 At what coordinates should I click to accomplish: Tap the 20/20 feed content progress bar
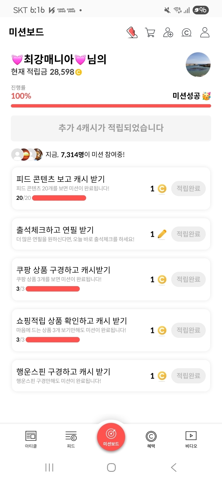tap(59, 198)
